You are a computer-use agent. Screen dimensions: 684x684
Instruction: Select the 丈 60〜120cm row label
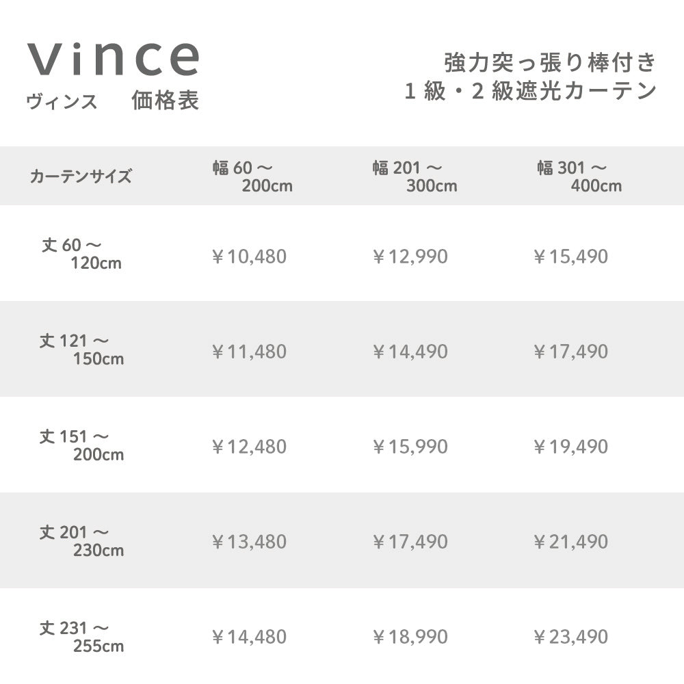click(81, 254)
